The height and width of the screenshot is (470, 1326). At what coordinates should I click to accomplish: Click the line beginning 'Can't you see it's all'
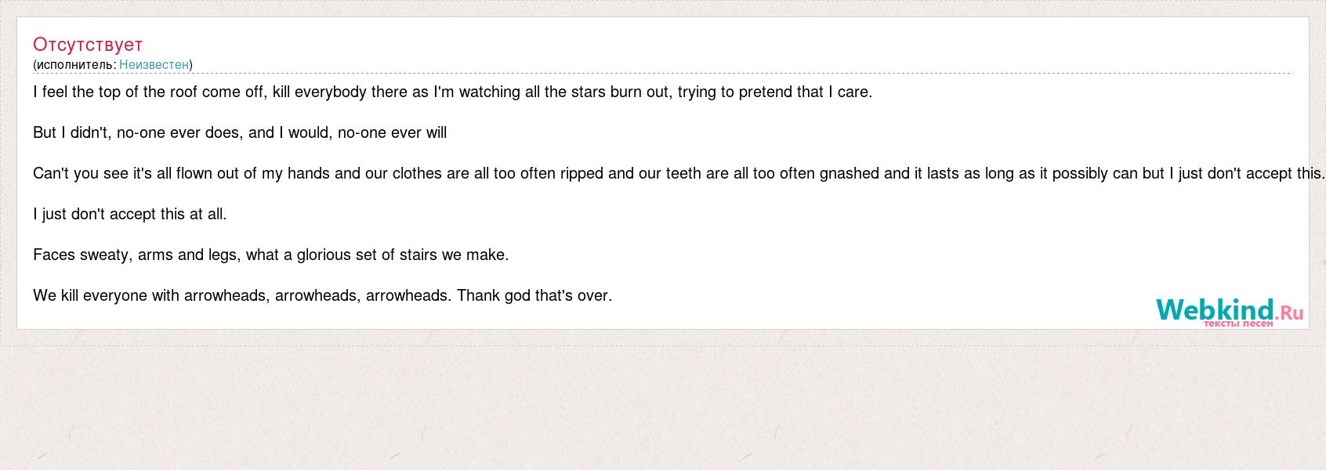[x=679, y=174]
